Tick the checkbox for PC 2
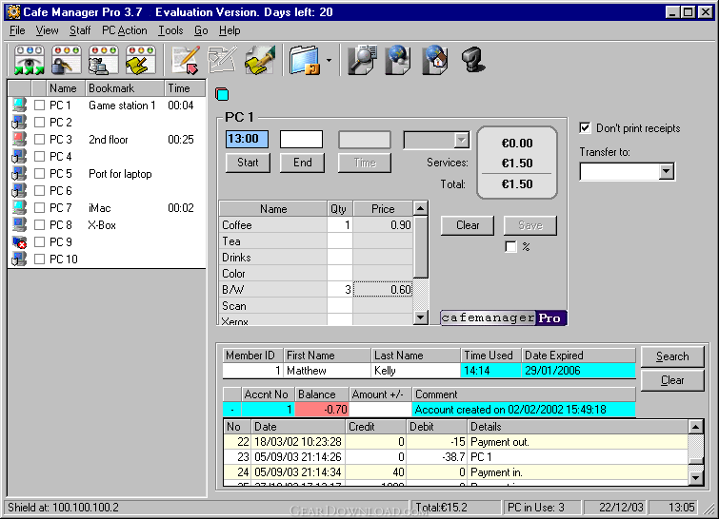This screenshot has width=719, height=519. (39, 123)
